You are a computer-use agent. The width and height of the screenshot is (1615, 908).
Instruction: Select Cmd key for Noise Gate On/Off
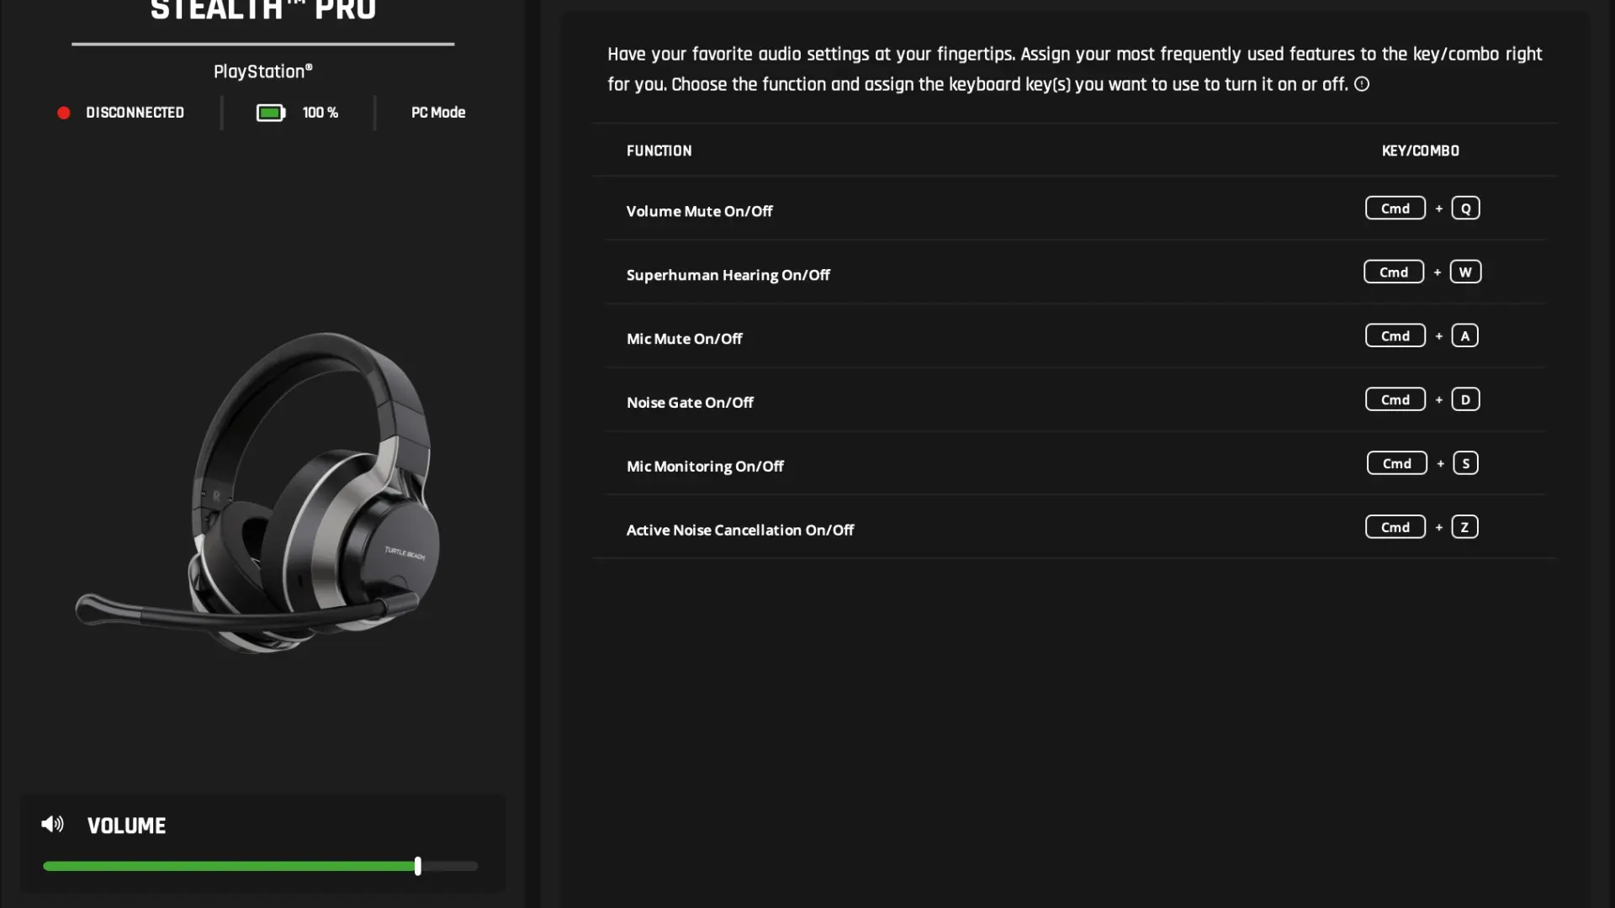point(1395,400)
